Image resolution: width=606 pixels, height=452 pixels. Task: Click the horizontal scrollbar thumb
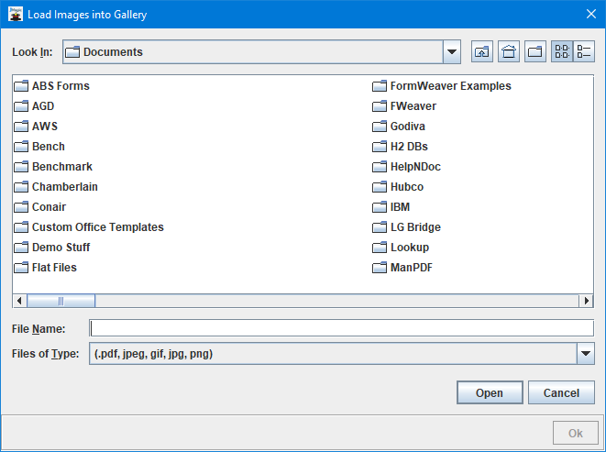point(61,301)
